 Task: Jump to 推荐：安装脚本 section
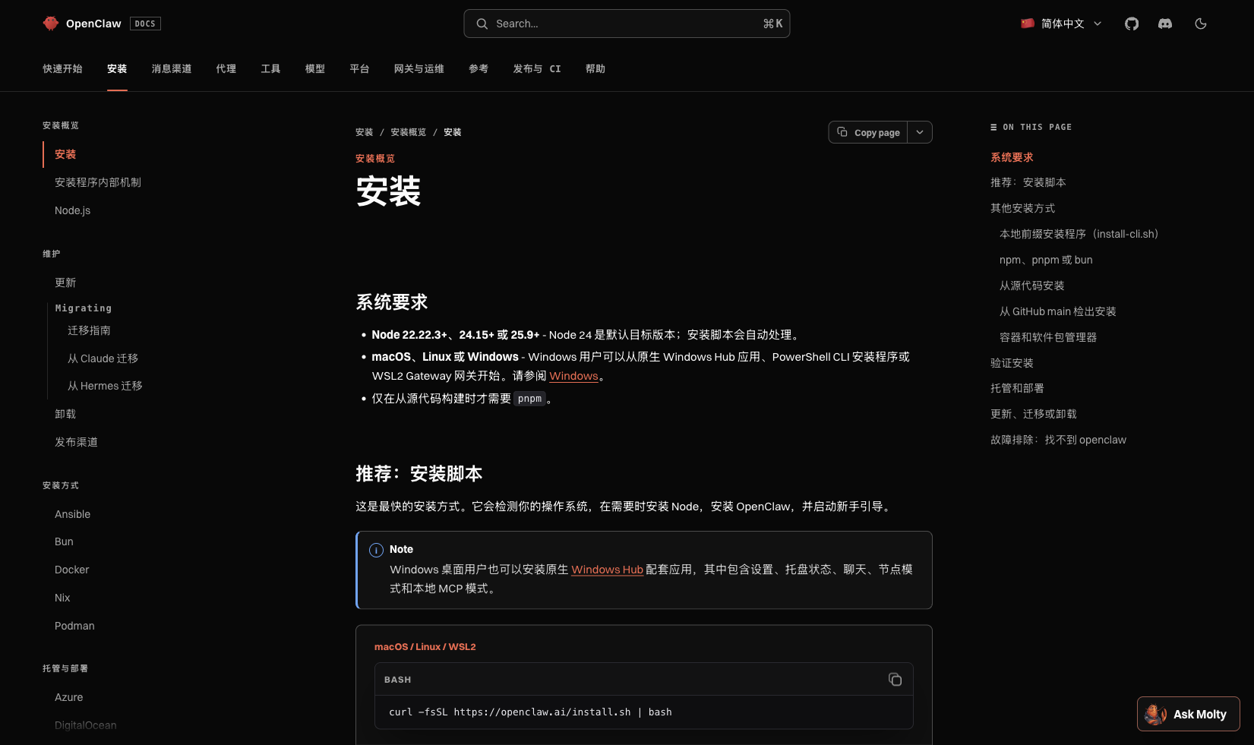(1028, 182)
